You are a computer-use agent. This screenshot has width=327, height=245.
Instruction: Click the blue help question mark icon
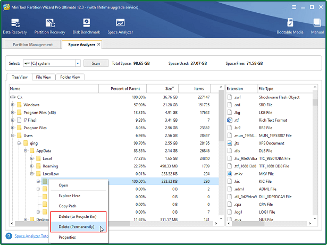tap(9, 236)
